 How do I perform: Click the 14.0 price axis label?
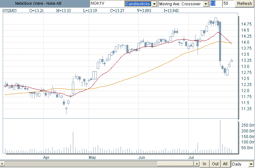(245, 42)
